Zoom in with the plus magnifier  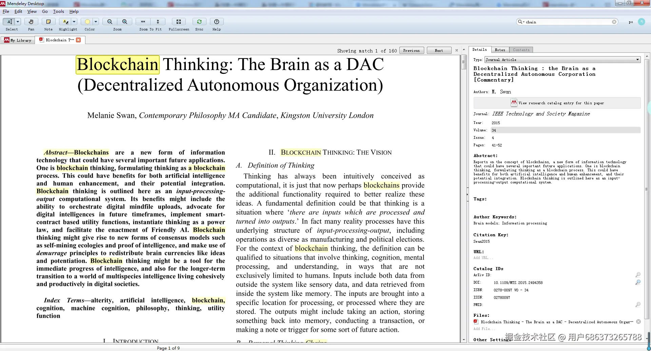[125, 22]
